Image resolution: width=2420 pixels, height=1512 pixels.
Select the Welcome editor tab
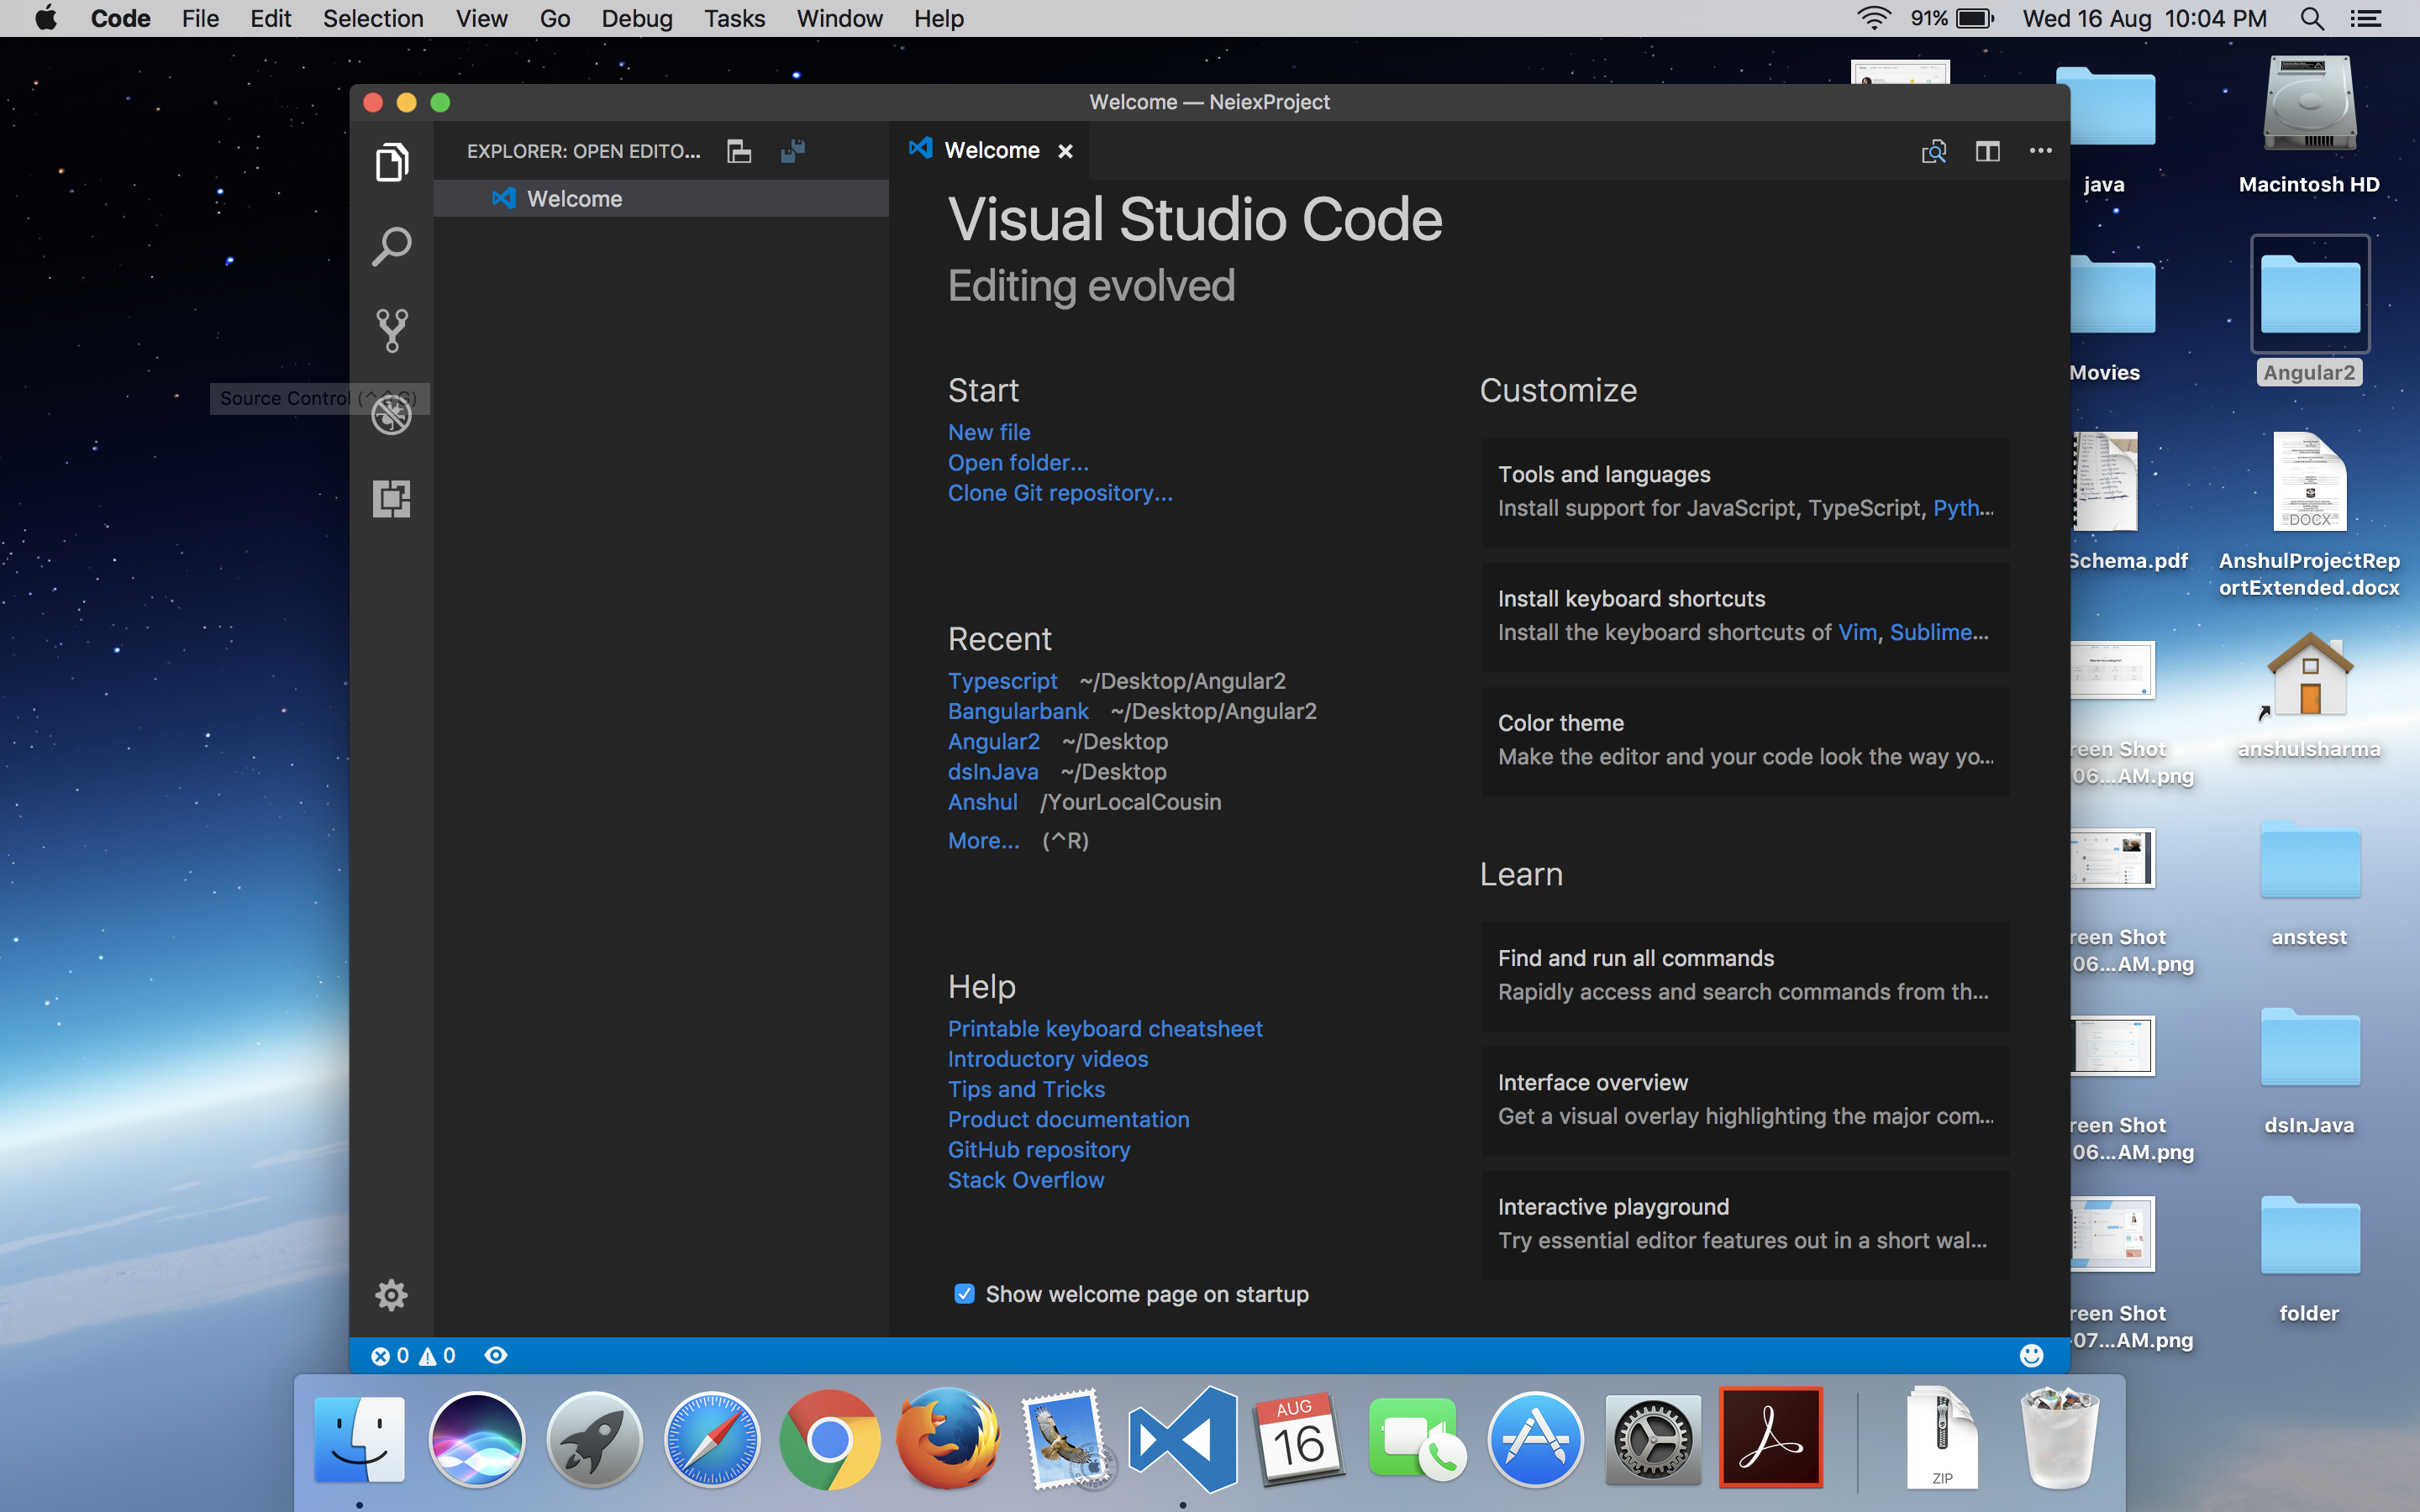990,151
